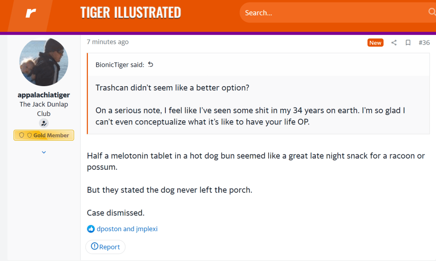Open the appalachiatiger username link
The height and width of the screenshot is (261, 436).
click(x=44, y=95)
